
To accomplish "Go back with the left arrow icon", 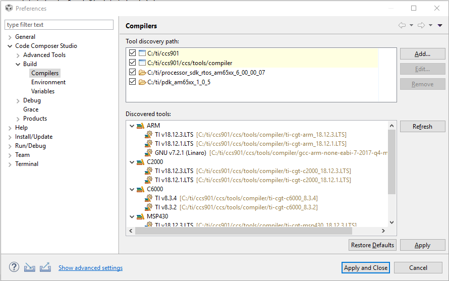I will (402, 26).
